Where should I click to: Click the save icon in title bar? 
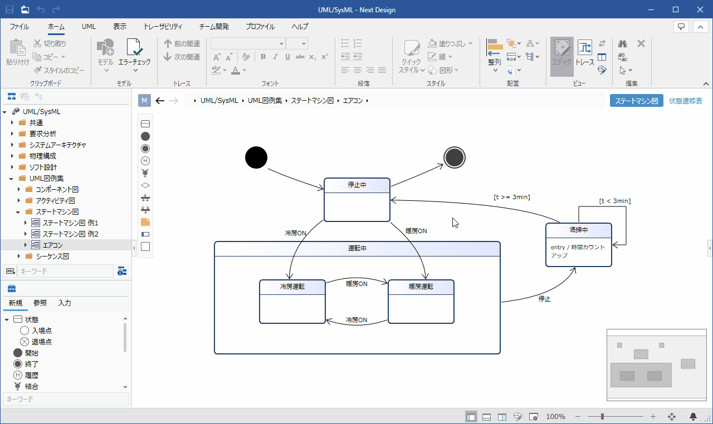[x=9, y=9]
